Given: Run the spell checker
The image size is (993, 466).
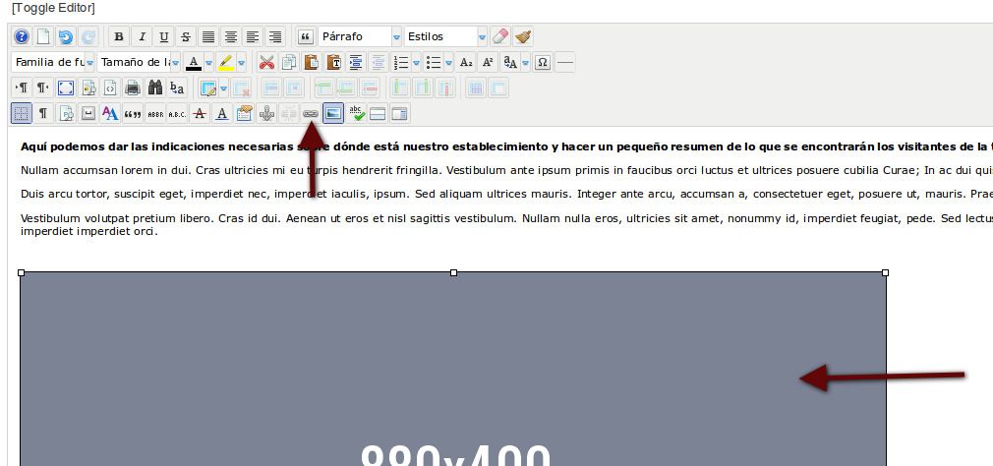Looking at the screenshot, I should point(356,113).
